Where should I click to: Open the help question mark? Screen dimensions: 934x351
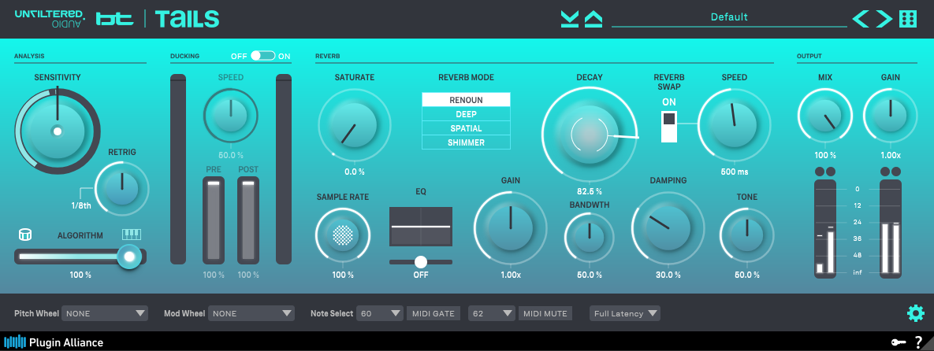[918, 342]
